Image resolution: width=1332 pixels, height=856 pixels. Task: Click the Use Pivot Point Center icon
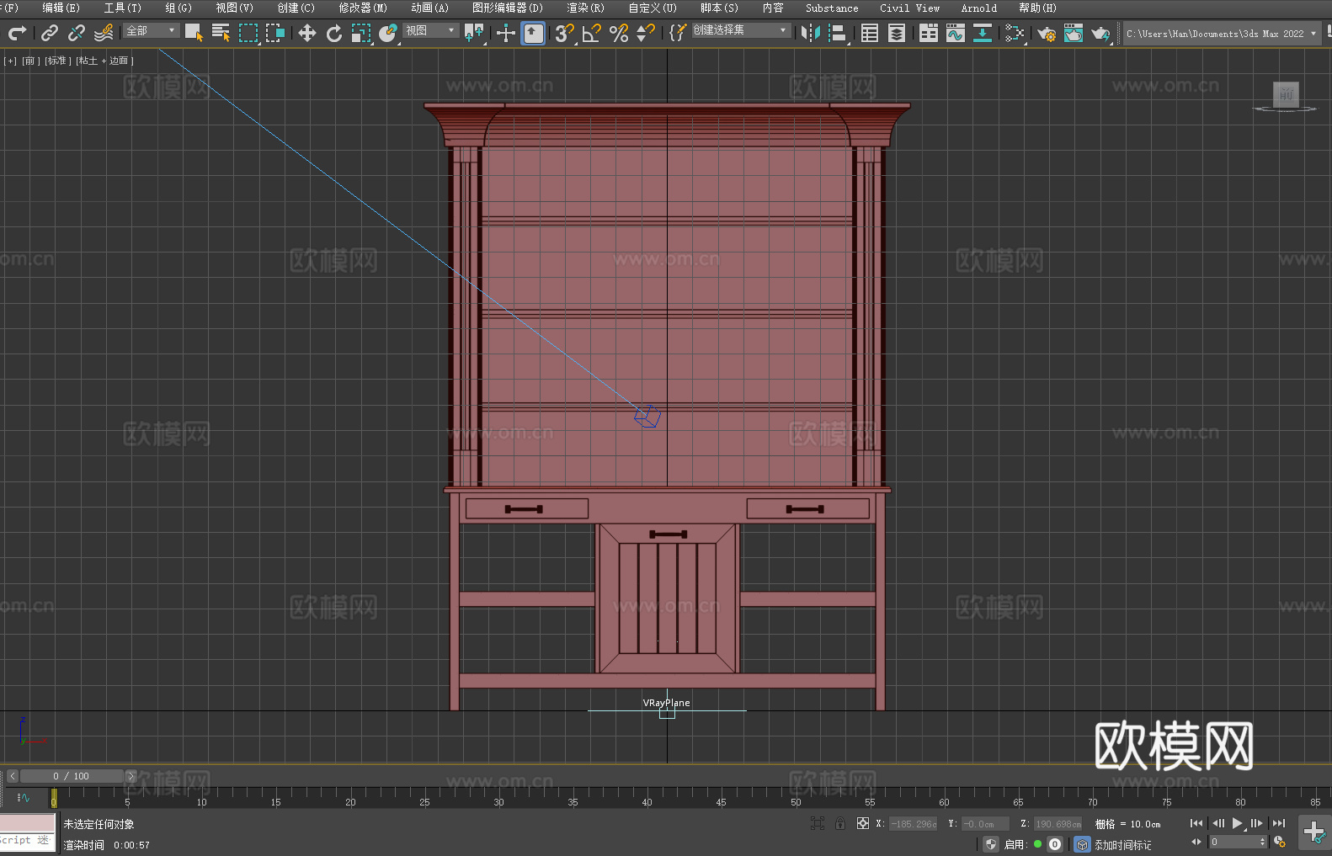pos(474,33)
